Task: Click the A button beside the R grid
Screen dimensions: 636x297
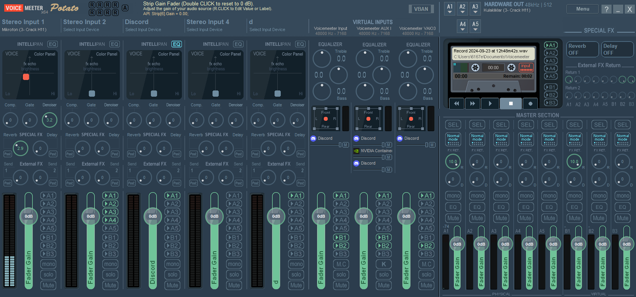Action: [125, 8]
